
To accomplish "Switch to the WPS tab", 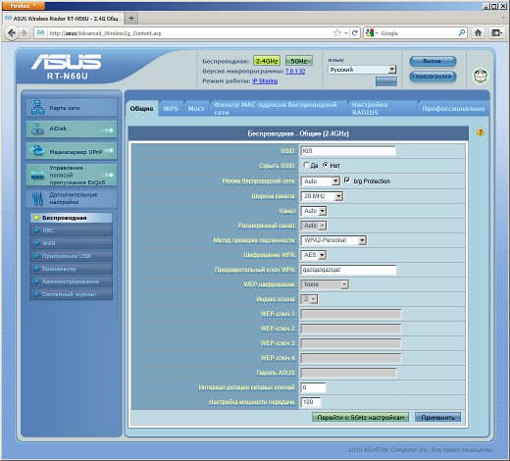I will pos(171,109).
